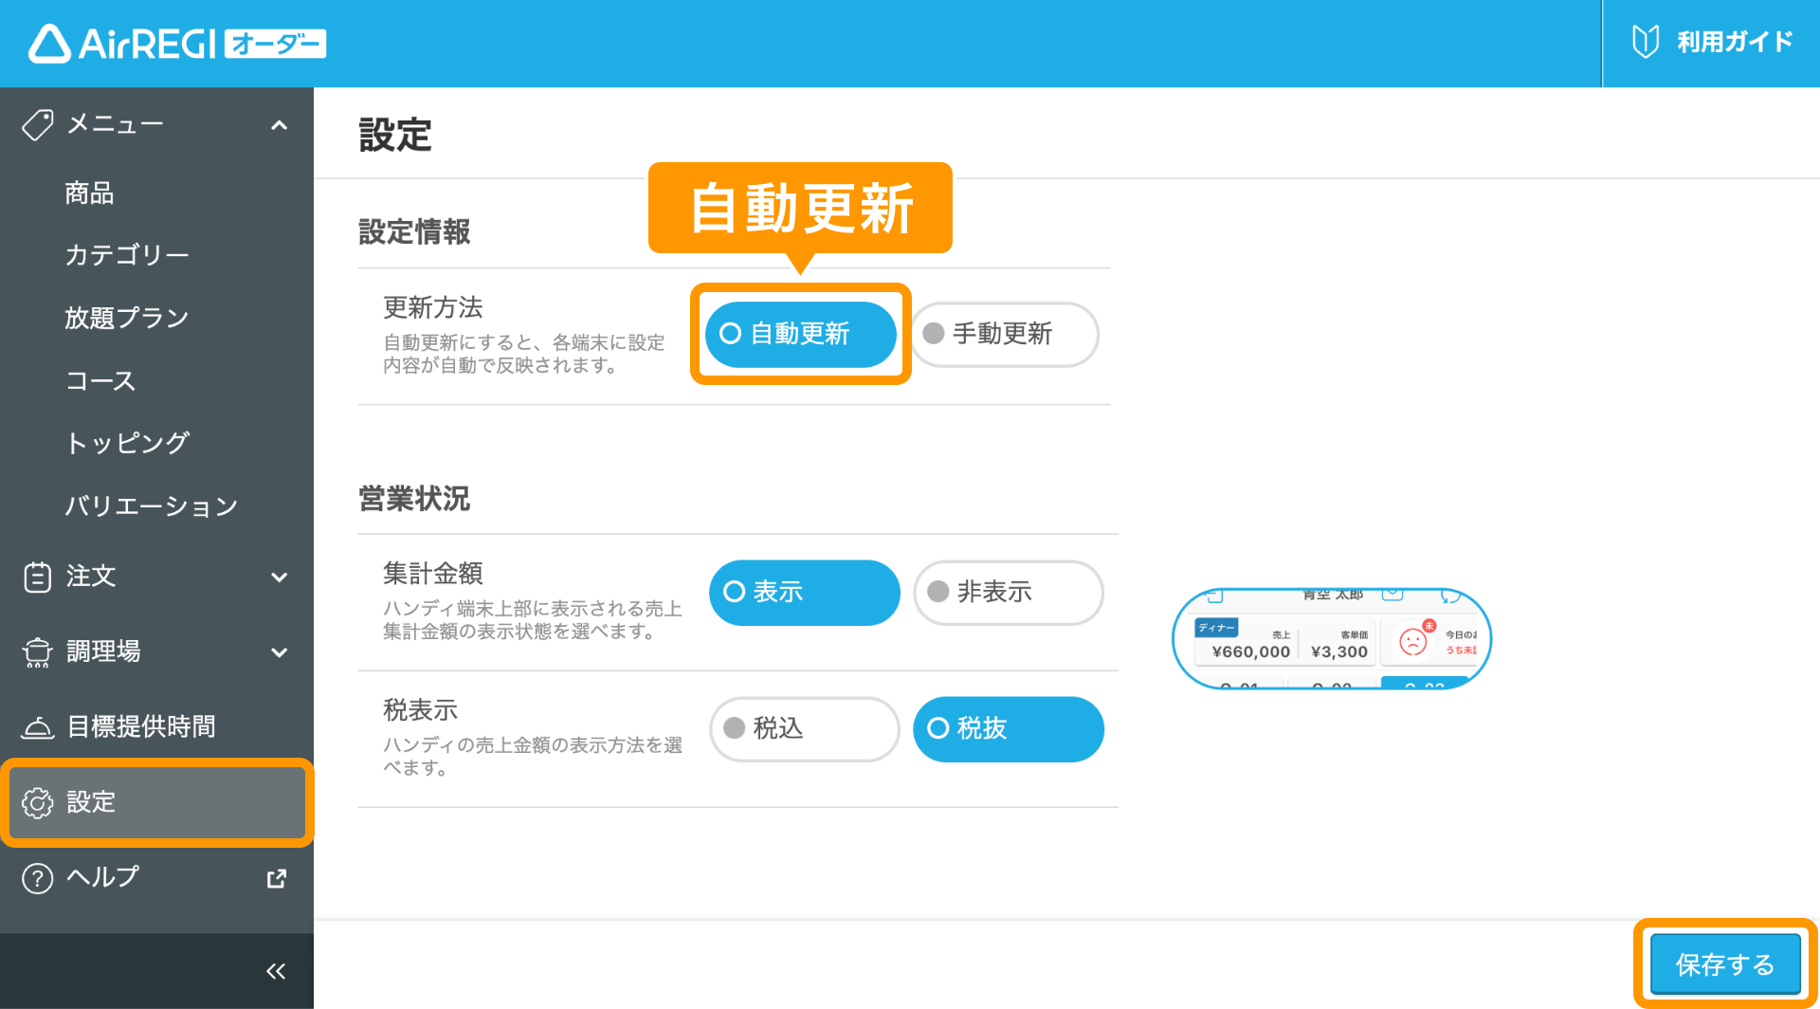
Task: Click the cloche icon beside 目標提供時間
Action: pos(37,727)
